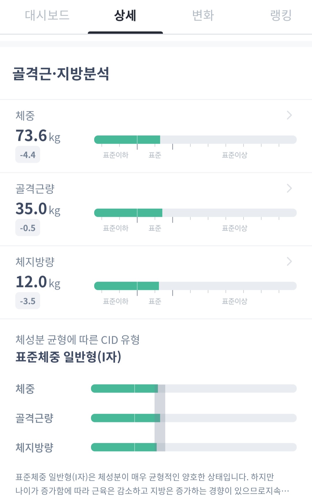Viewport: 312px width, 503px height.
Task: Expand 체지방량 details chevron arrow
Action: click(289, 262)
